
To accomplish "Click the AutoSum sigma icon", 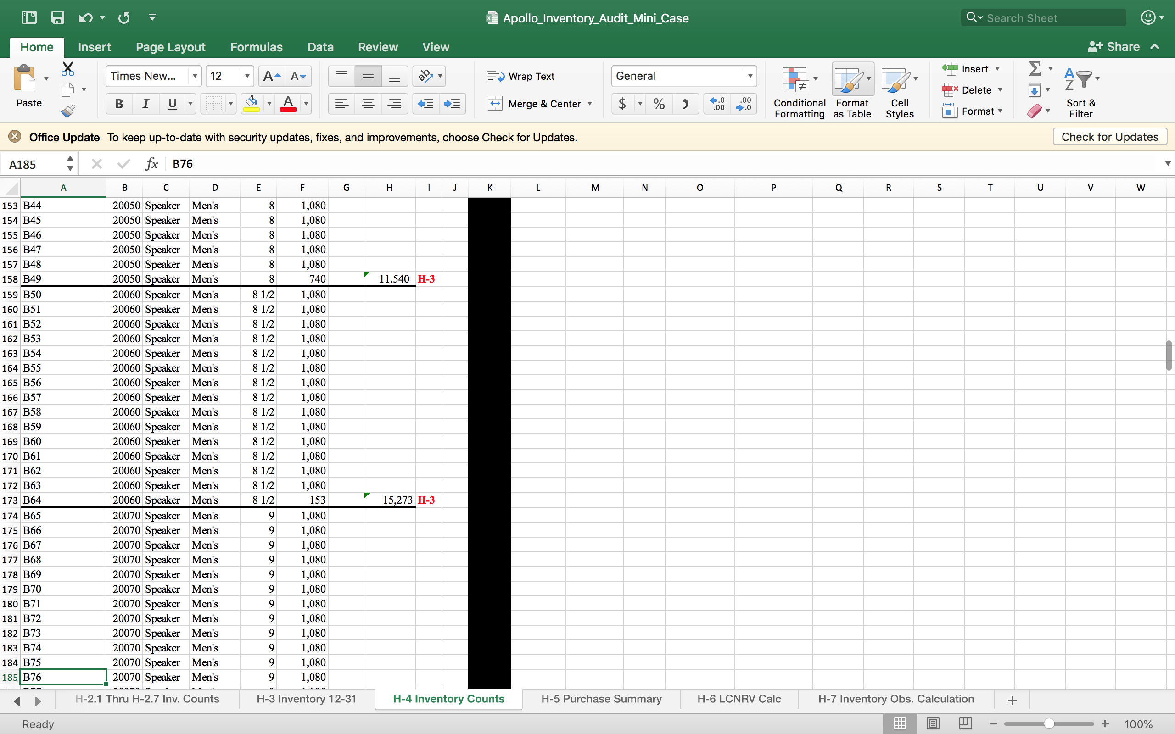I will pos(1035,69).
